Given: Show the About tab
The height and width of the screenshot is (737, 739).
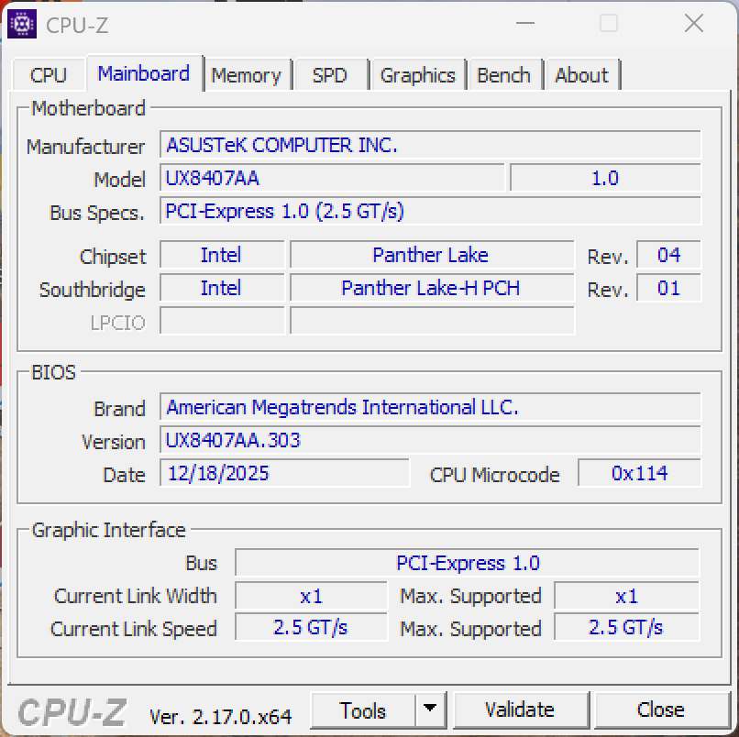Looking at the screenshot, I should click(x=581, y=75).
